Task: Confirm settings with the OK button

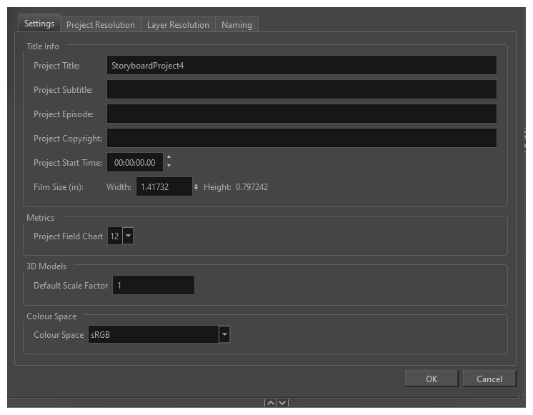Action: (432, 379)
